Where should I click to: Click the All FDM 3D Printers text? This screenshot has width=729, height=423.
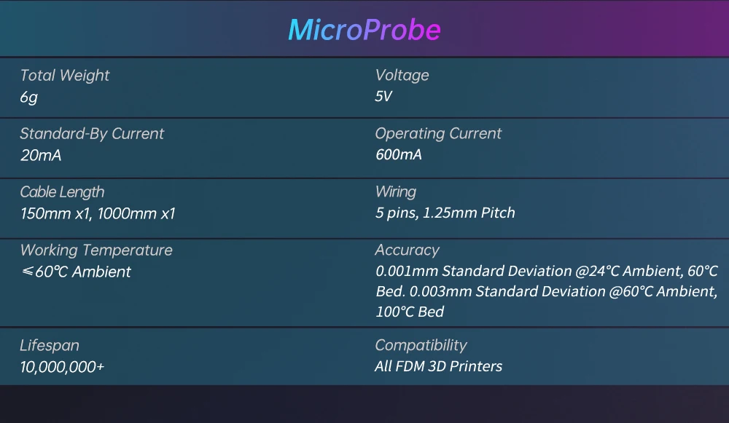point(438,367)
